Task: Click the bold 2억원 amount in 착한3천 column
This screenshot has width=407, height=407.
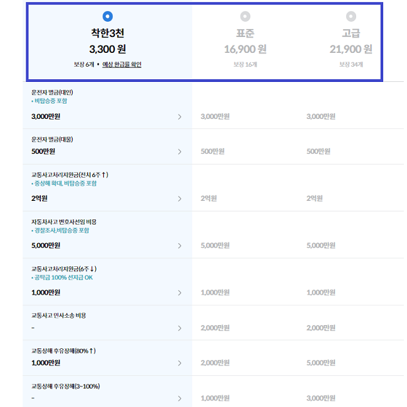Action: 40,199
